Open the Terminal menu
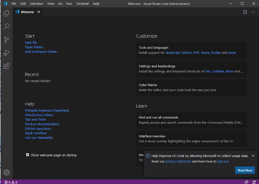 [x=82, y=4]
